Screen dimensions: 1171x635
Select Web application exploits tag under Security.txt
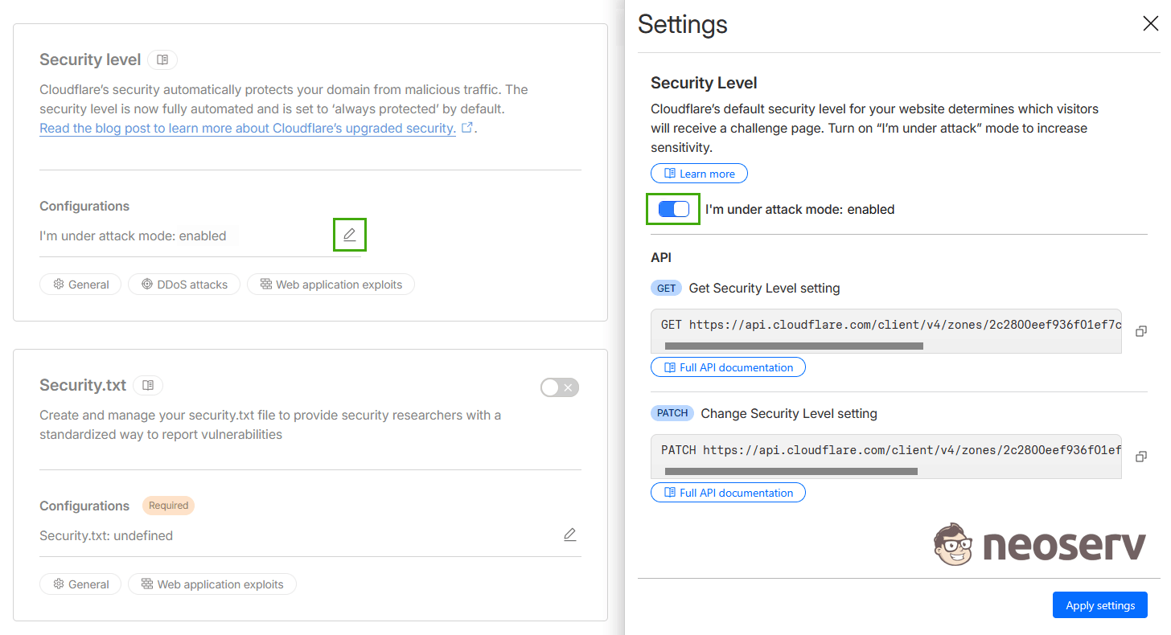pyautogui.click(x=212, y=584)
